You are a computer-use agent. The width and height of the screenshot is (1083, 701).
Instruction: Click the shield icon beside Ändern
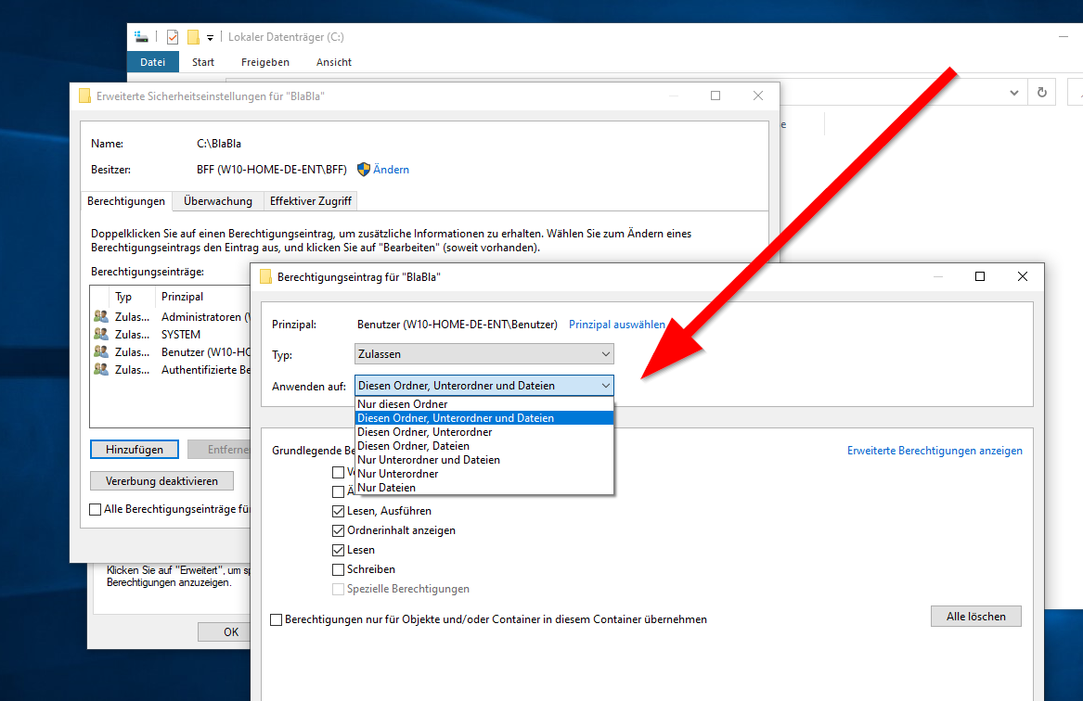tap(363, 169)
